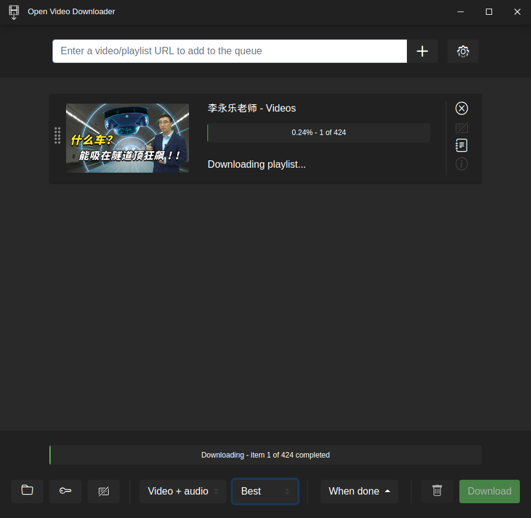The width and height of the screenshot is (531, 518).
Task: Click the plus icon to add URL
Action: [x=422, y=51]
